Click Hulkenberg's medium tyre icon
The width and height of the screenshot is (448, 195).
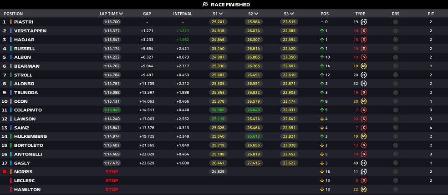point(364,136)
